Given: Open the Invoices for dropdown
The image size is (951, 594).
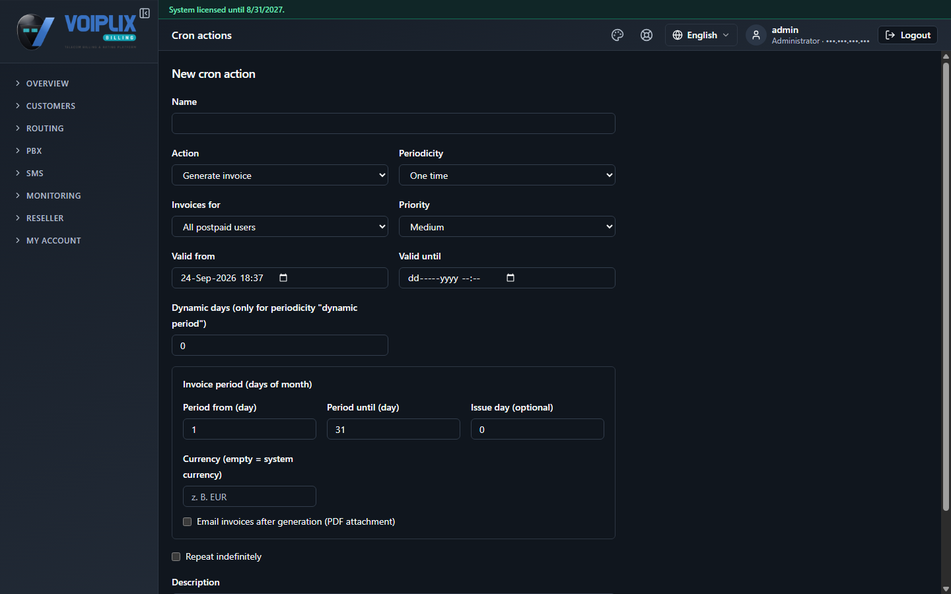Looking at the screenshot, I should [x=280, y=226].
